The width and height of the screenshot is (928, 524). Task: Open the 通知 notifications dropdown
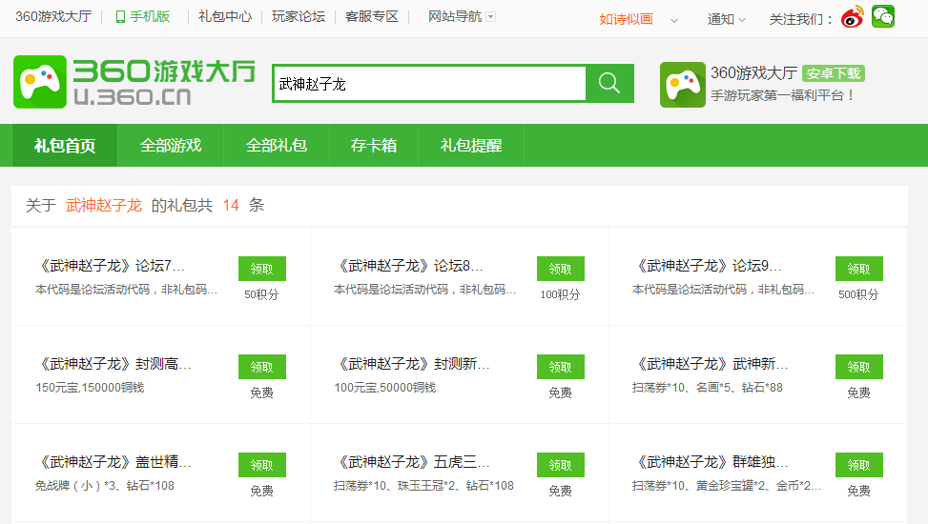[726, 19]
